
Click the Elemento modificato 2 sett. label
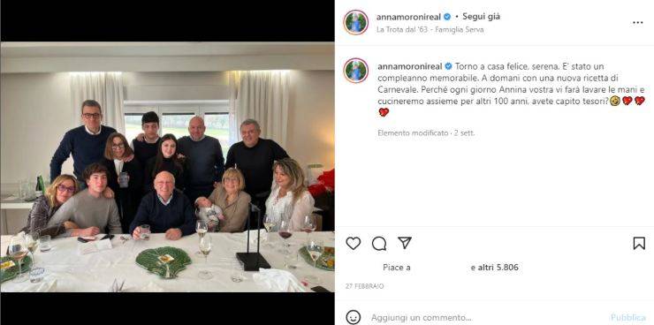[426, 133]
